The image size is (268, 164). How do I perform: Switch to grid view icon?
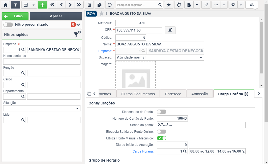click(26, 5)
